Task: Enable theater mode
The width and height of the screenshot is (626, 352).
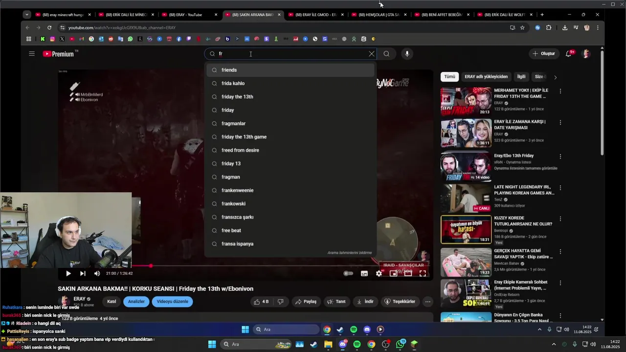Action: click(408, 273)
